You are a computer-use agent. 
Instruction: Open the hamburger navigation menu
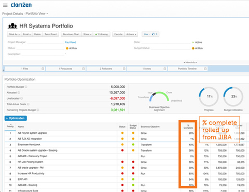(x=5, y=5)
